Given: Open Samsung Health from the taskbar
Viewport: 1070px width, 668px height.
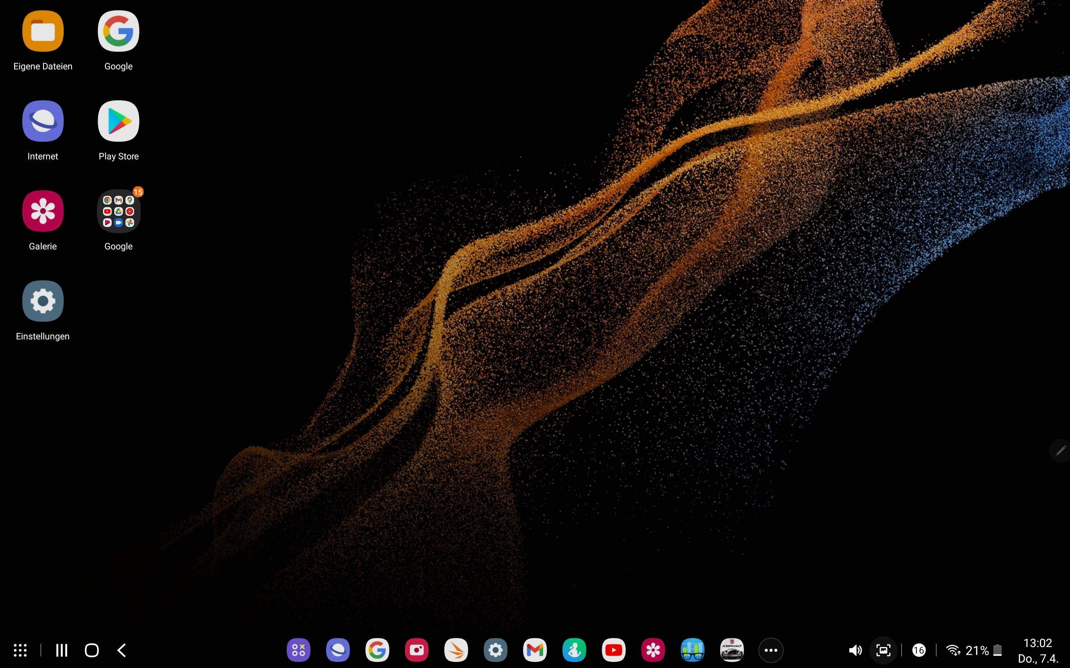Looking at the screenshot, I should click(574, 650).
